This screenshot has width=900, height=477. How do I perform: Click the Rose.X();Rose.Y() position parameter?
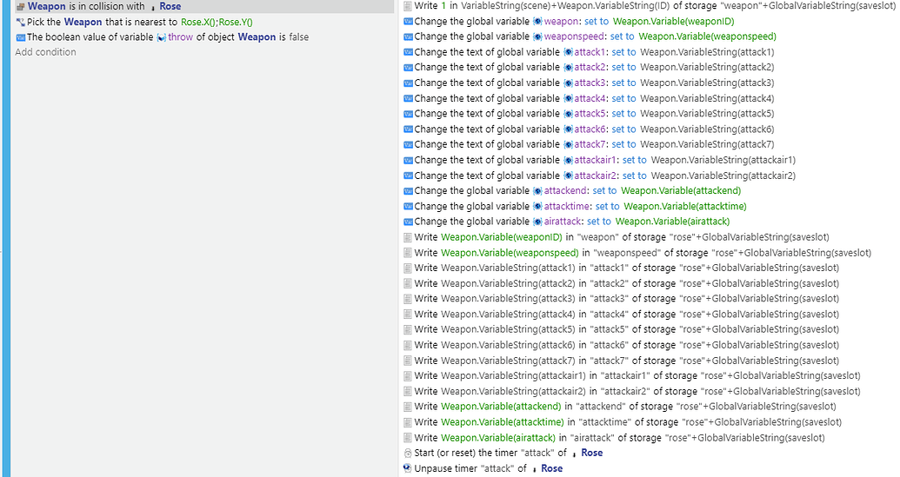tap(217, 23)
